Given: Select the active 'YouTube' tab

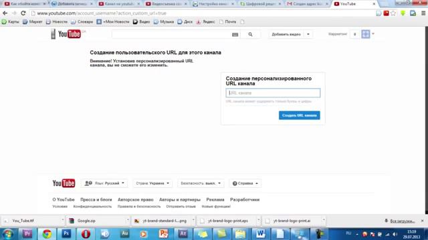Looking at the screenshot, I should click(x=354, y=4).
